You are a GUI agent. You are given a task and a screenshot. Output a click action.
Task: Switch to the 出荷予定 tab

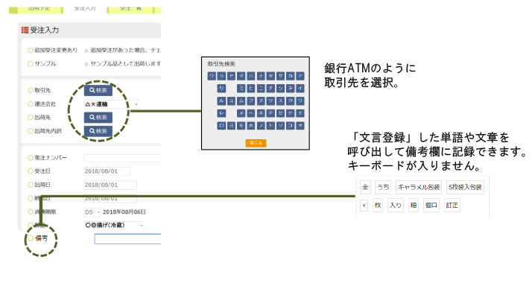[39, 9]
